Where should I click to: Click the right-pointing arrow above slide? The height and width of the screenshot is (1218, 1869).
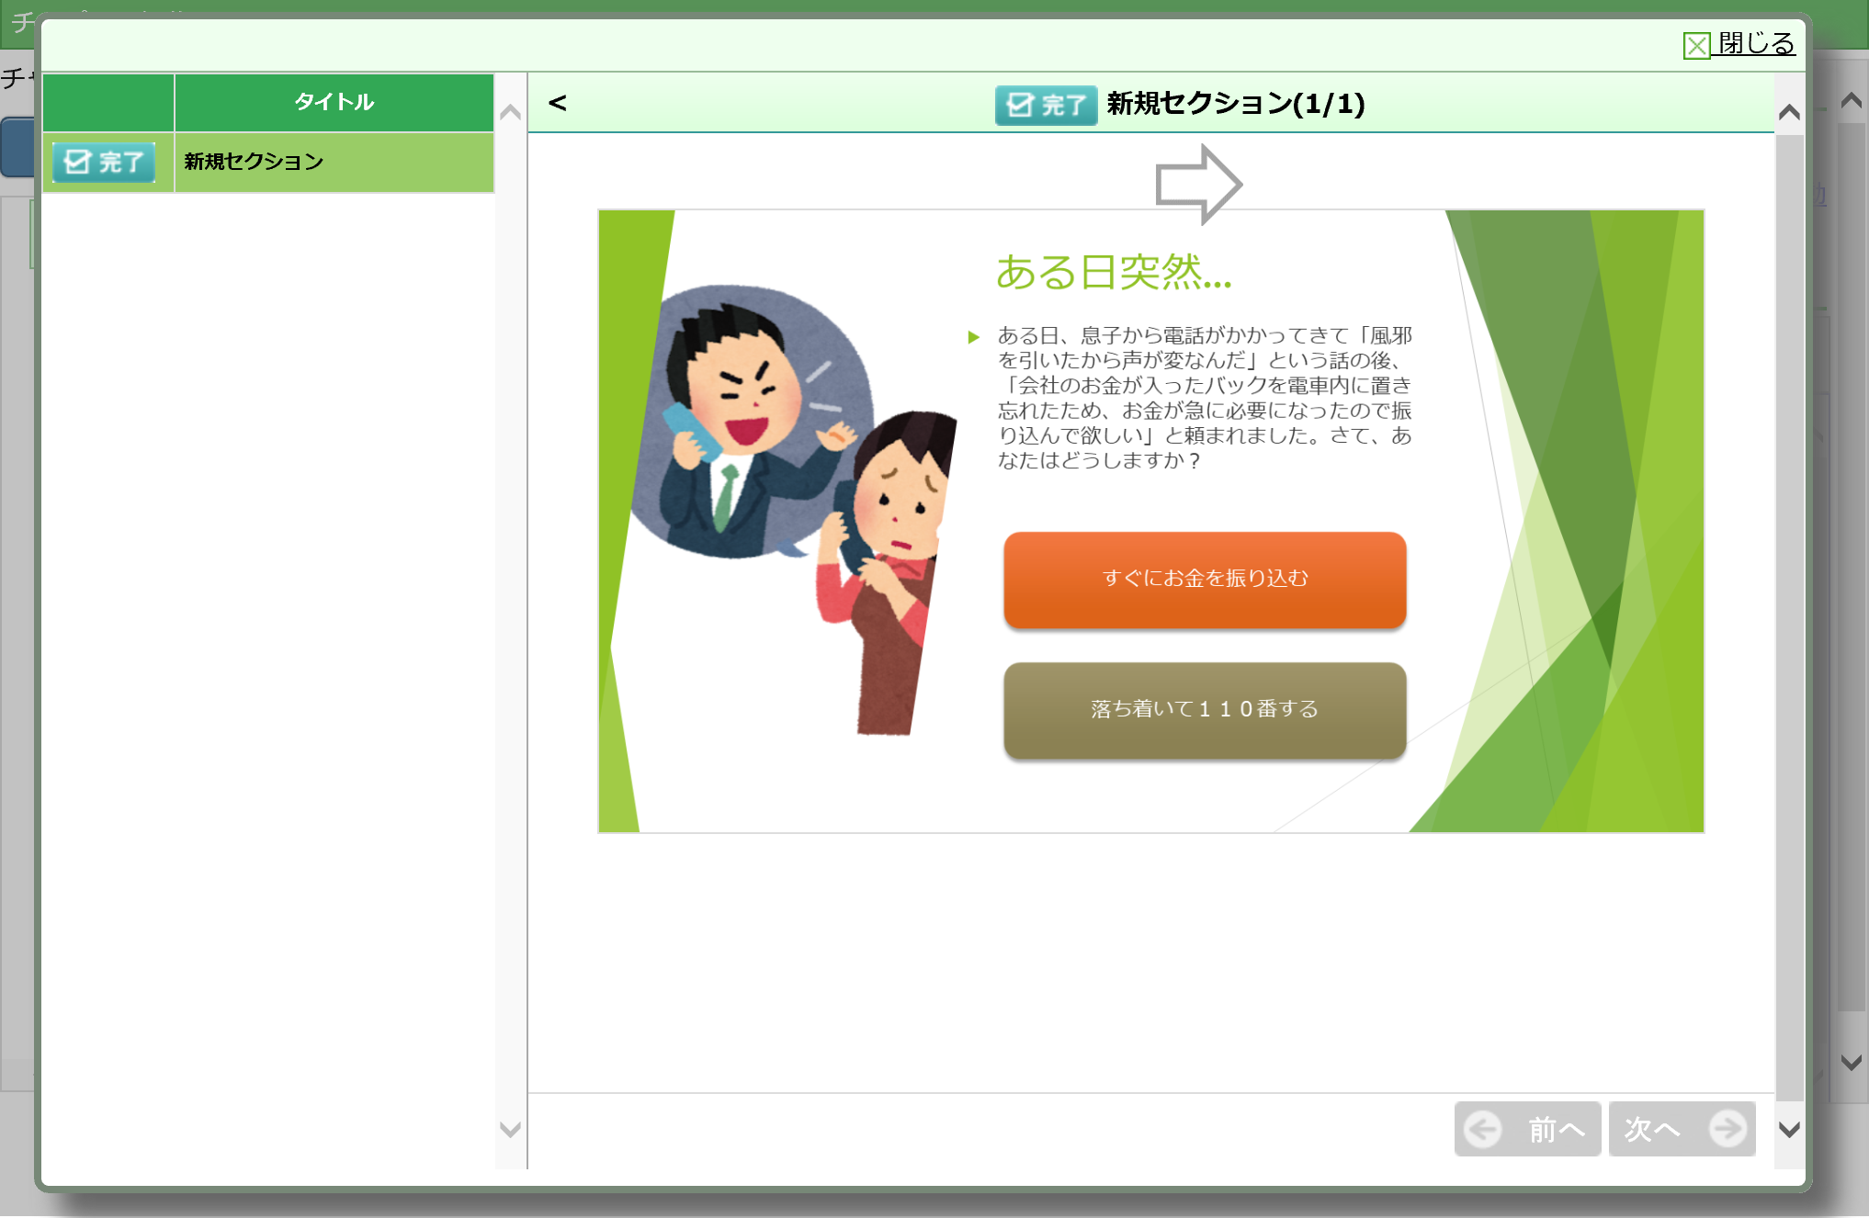1197,184
